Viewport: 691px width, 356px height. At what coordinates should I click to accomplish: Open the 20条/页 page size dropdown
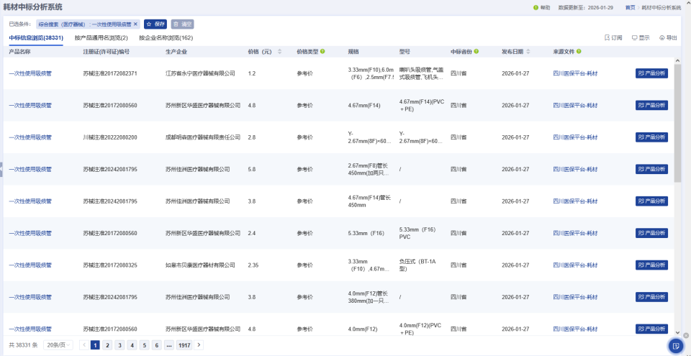click(x=58, y=345)
